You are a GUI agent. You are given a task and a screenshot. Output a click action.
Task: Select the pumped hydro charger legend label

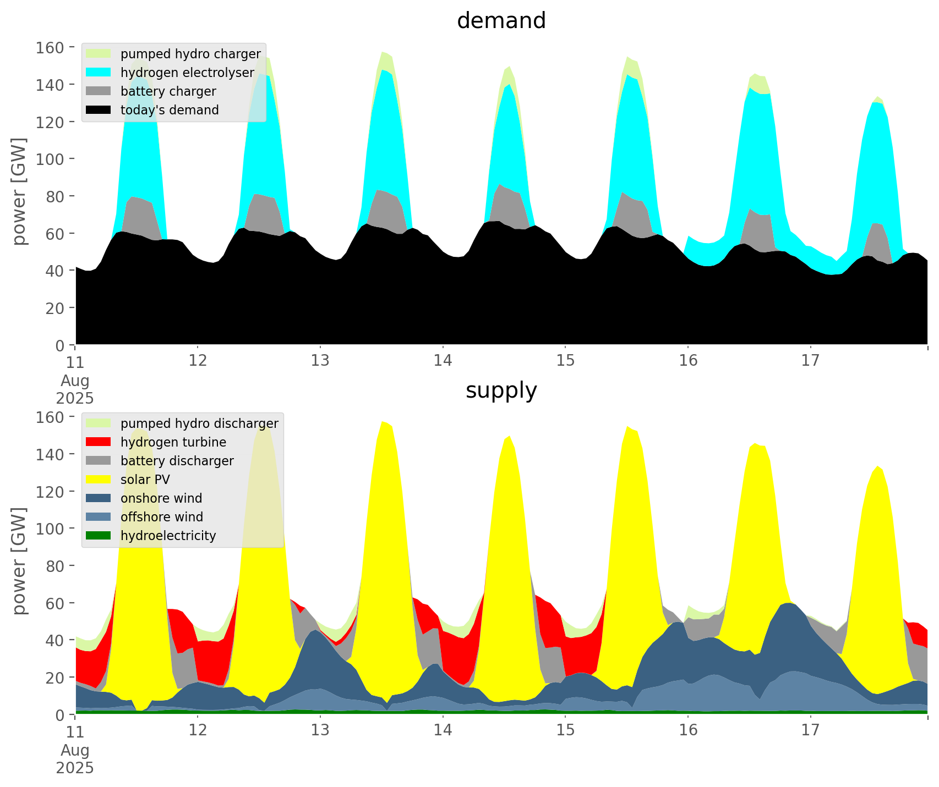point(190,54)
